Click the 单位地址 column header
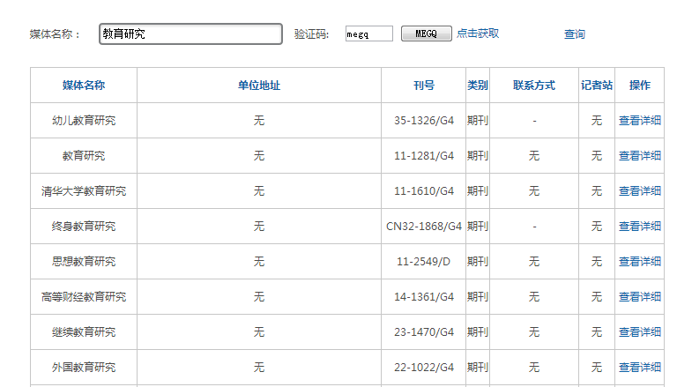Viewport: 677px width, 387px height. coord(259,86)
